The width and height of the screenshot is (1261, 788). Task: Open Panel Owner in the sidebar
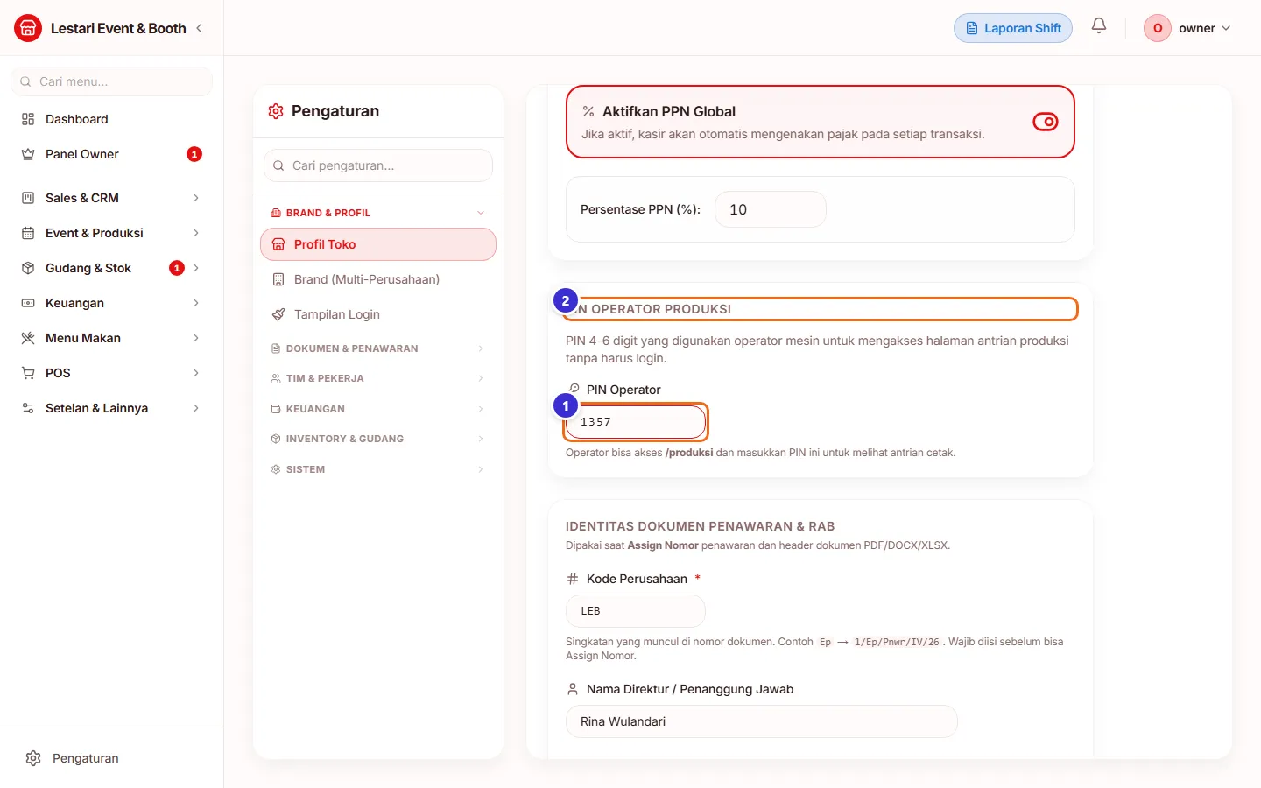[111, 154]
